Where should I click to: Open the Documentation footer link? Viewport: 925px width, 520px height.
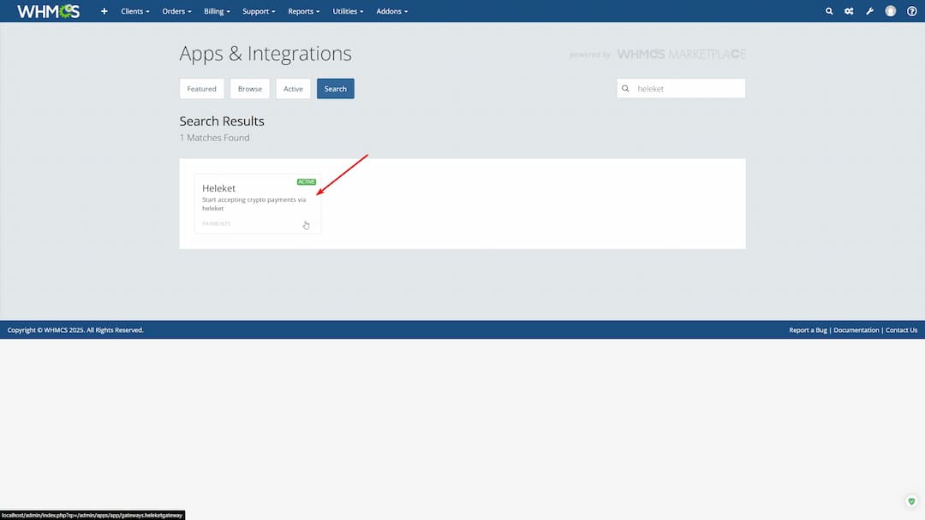[x=856, y=330]
